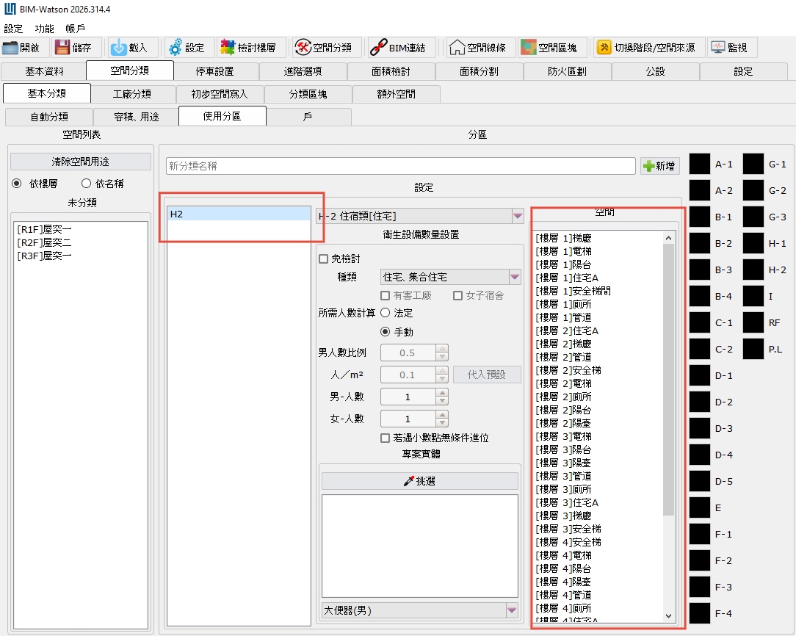Open the 監視 monitor icon
Image resolution: width=796 pixels, height=636 pixels.
(x=717, y=48)
